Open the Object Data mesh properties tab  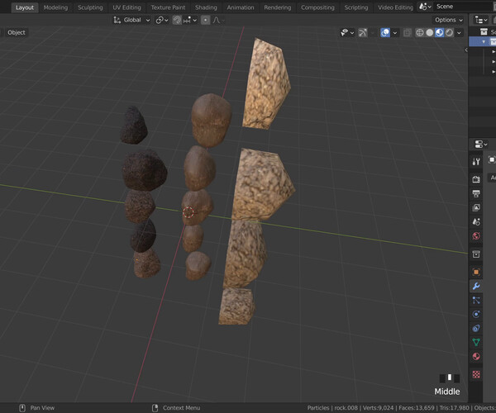pos(476,342)
